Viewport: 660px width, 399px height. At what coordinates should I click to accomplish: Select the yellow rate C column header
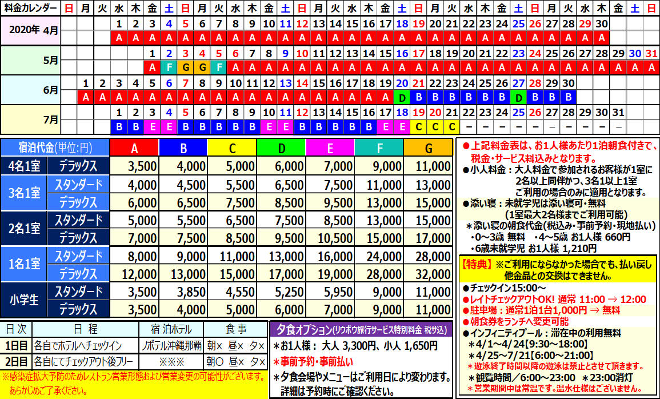(232, 149)
